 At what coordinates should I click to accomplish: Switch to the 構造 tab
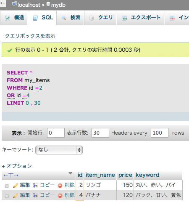[x=14, y=18]
